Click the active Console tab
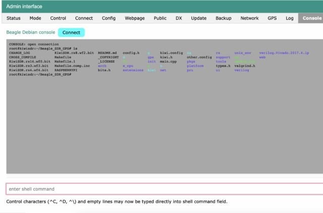Screen dimensions: 323x213 click(x=311, y=18)
